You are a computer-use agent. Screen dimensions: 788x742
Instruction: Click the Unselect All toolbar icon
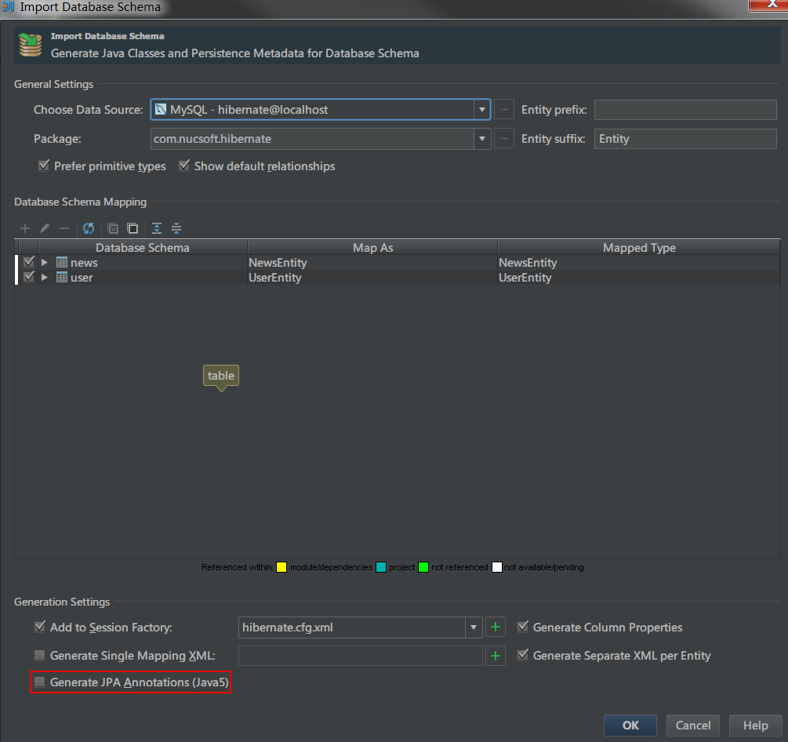(133, 229)
